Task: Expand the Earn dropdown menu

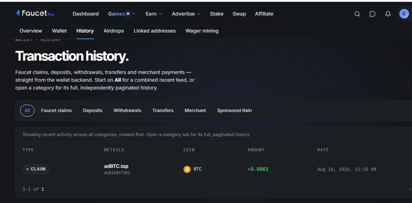Action: pyautogui.click(x=154, y=14)
